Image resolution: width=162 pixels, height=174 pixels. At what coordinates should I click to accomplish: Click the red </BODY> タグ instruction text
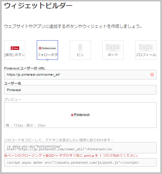tap(71, 155)
